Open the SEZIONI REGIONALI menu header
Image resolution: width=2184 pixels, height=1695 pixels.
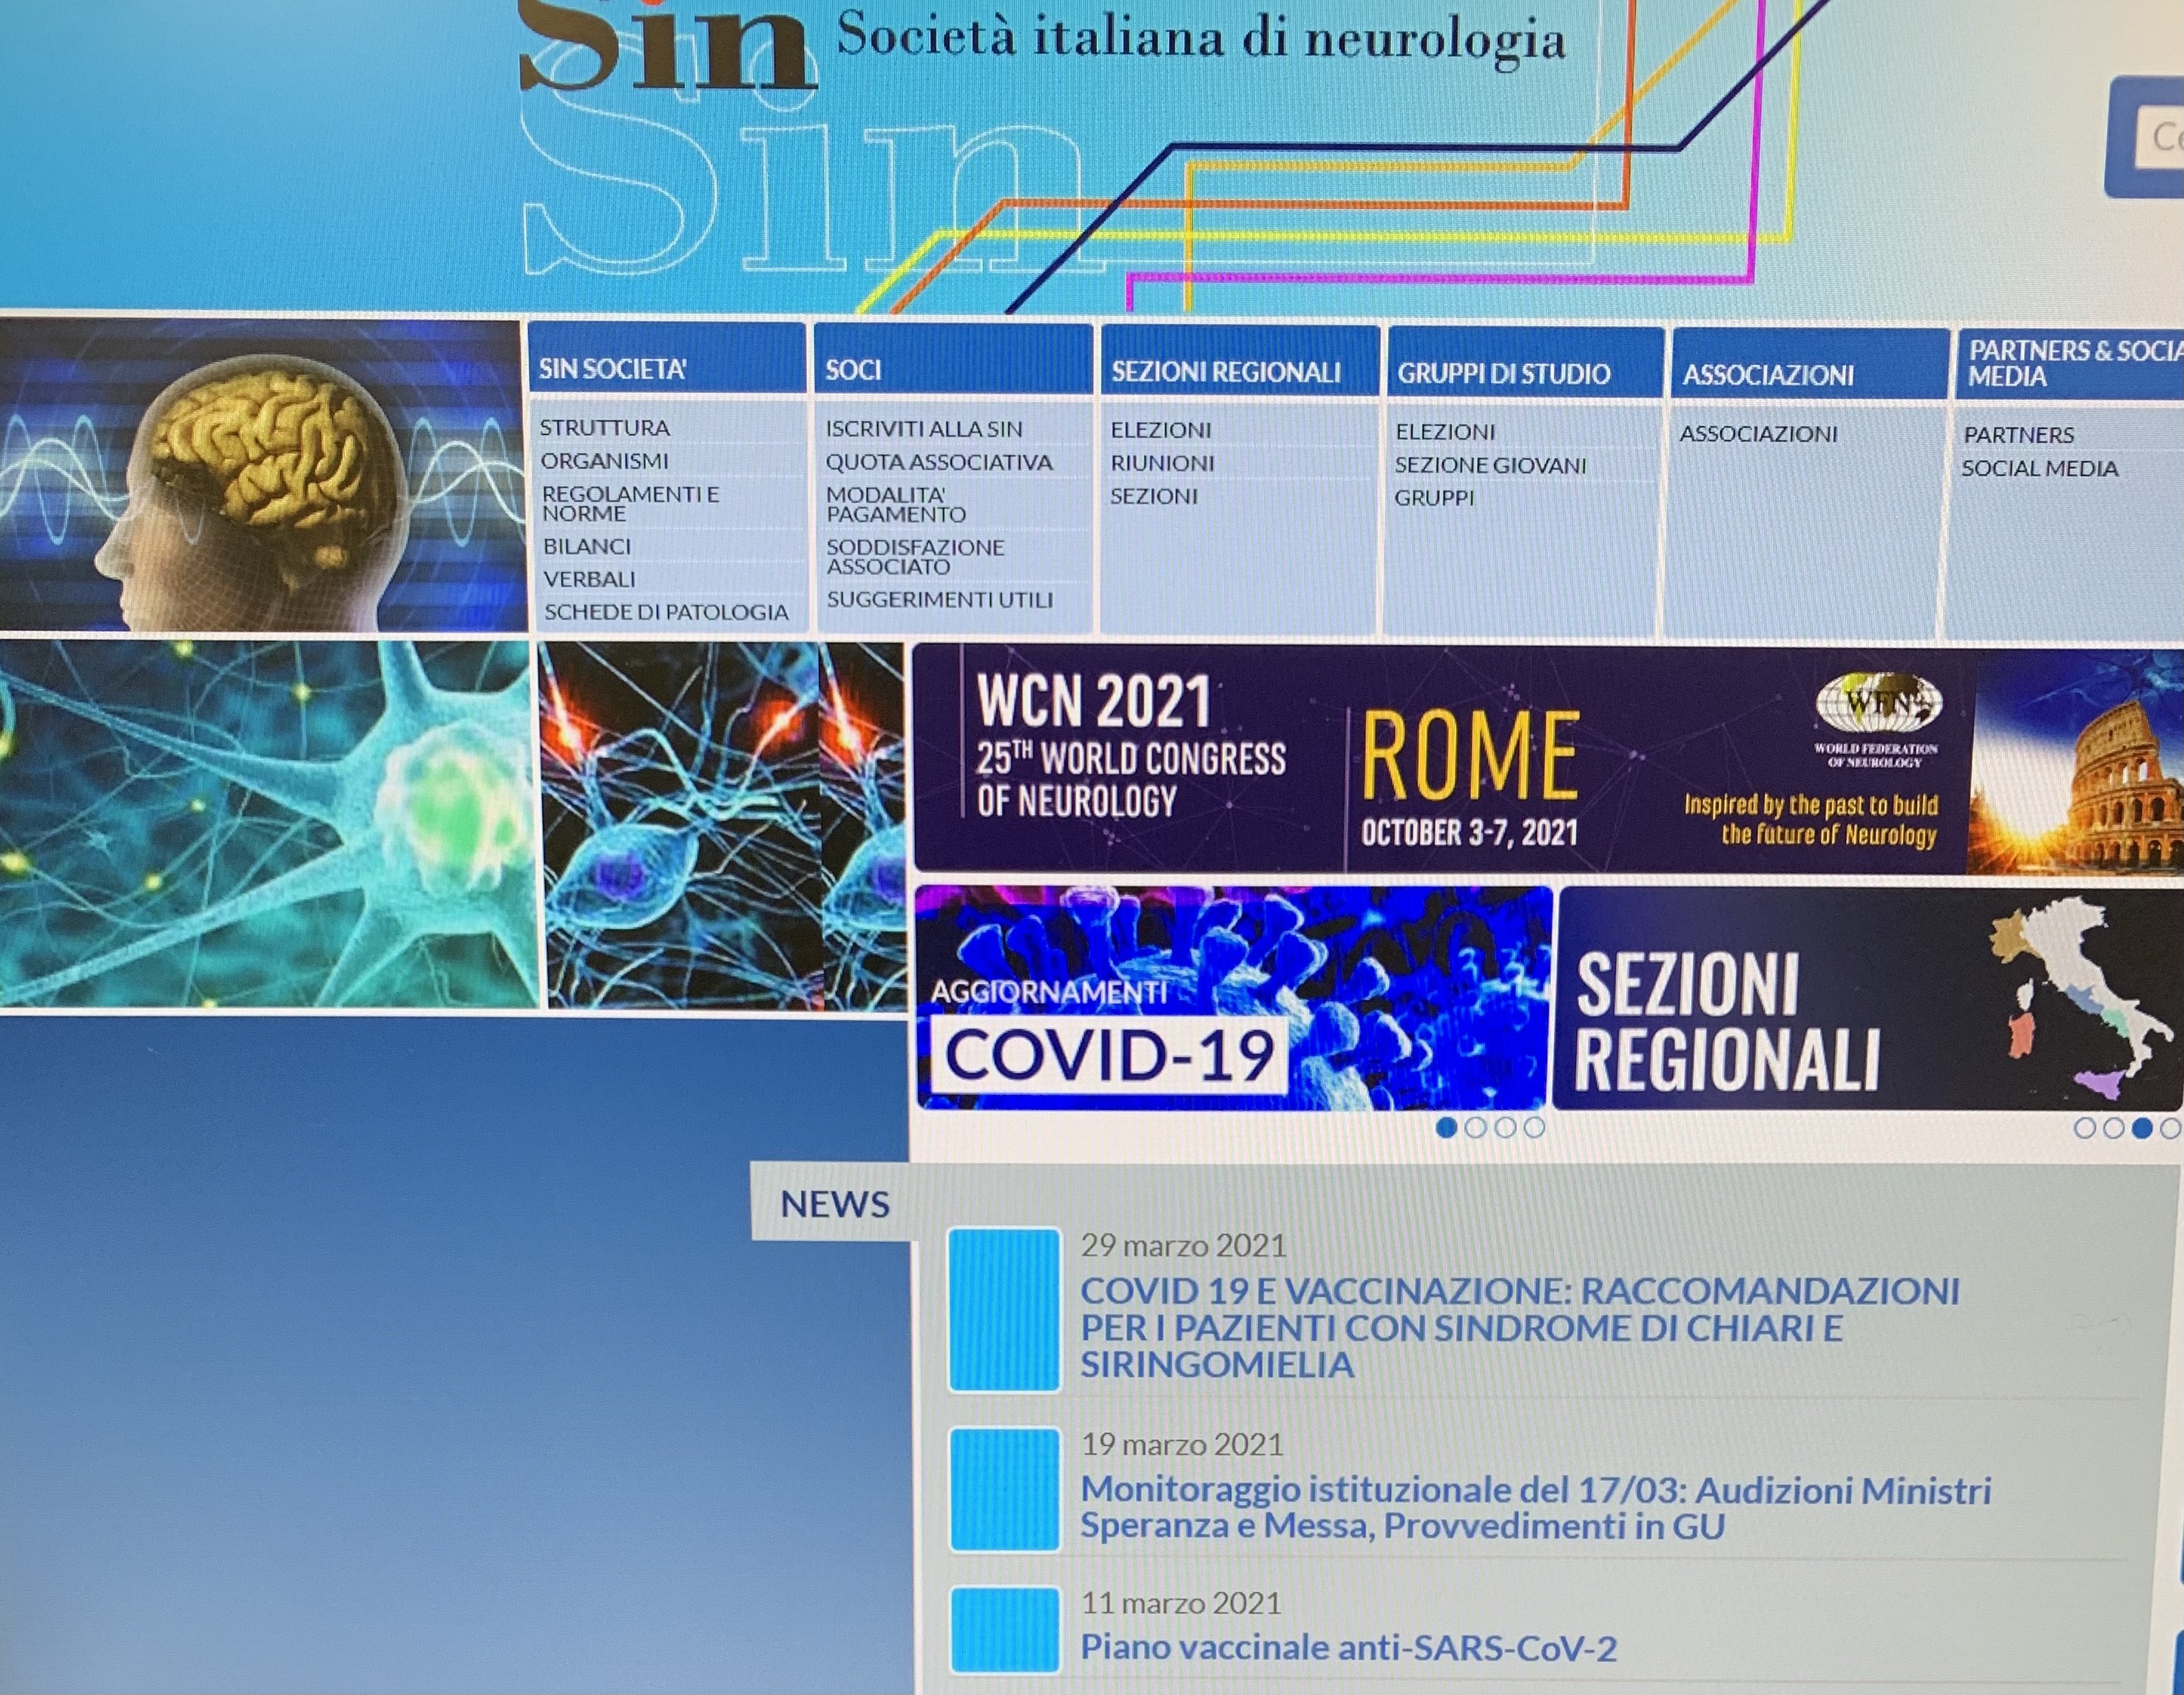(1240, 360)
